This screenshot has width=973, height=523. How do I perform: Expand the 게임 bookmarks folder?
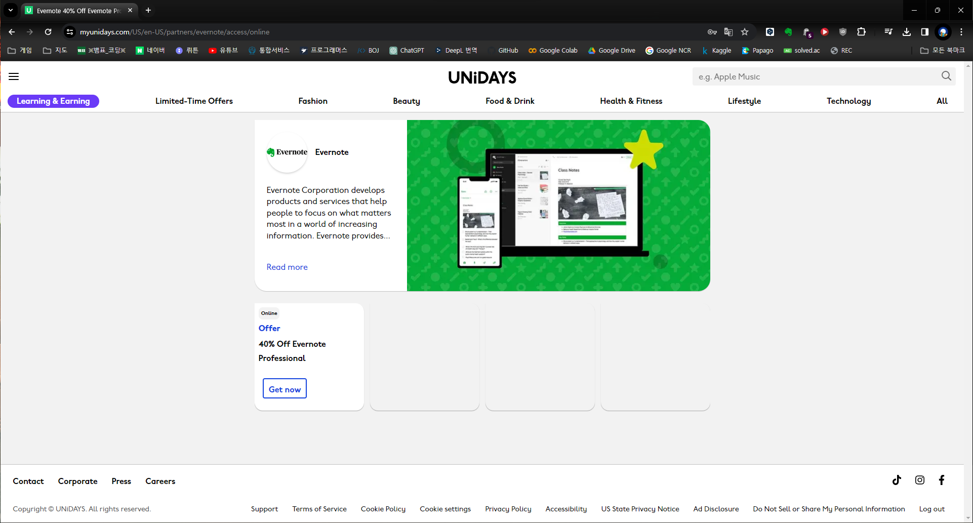click(20, 50)
